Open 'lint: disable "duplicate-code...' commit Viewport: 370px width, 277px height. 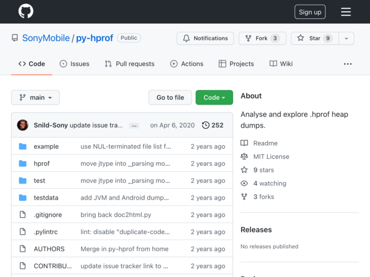(x=125, y=232)
